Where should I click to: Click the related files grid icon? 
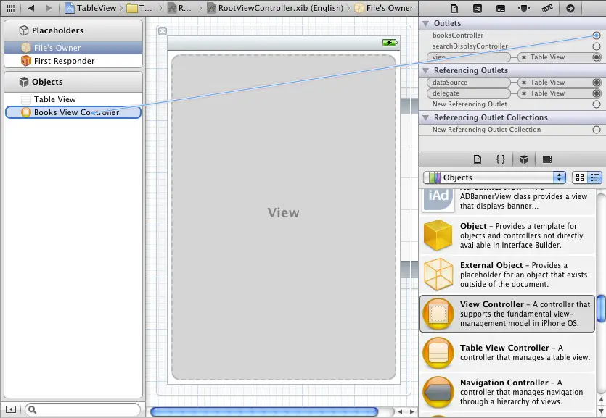click(10, 8)
